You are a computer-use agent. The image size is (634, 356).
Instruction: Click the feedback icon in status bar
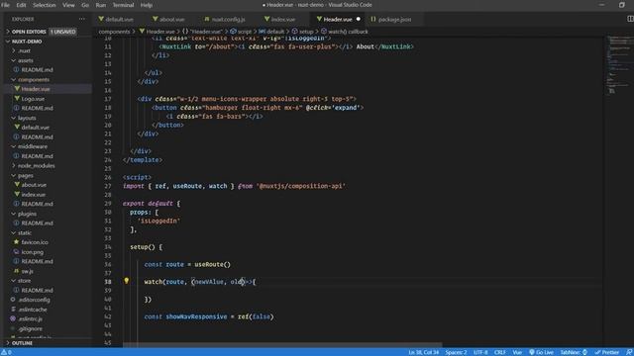(629, 352)
